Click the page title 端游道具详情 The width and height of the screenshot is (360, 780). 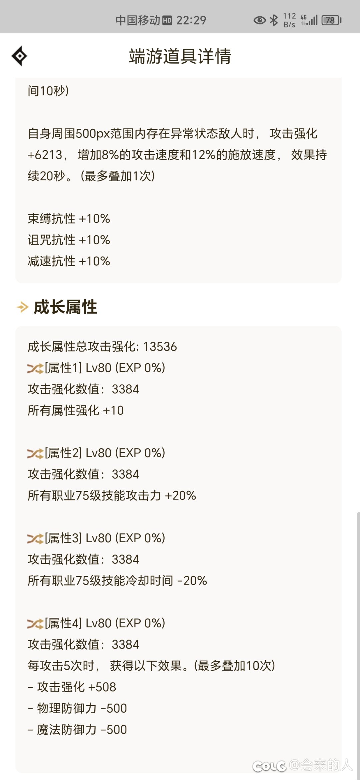[x=180, y=56]
